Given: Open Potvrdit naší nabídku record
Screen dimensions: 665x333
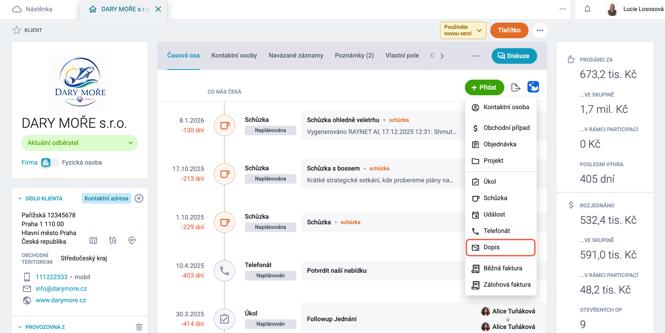Looking at the screenshot, I should (x=337, y=271).
